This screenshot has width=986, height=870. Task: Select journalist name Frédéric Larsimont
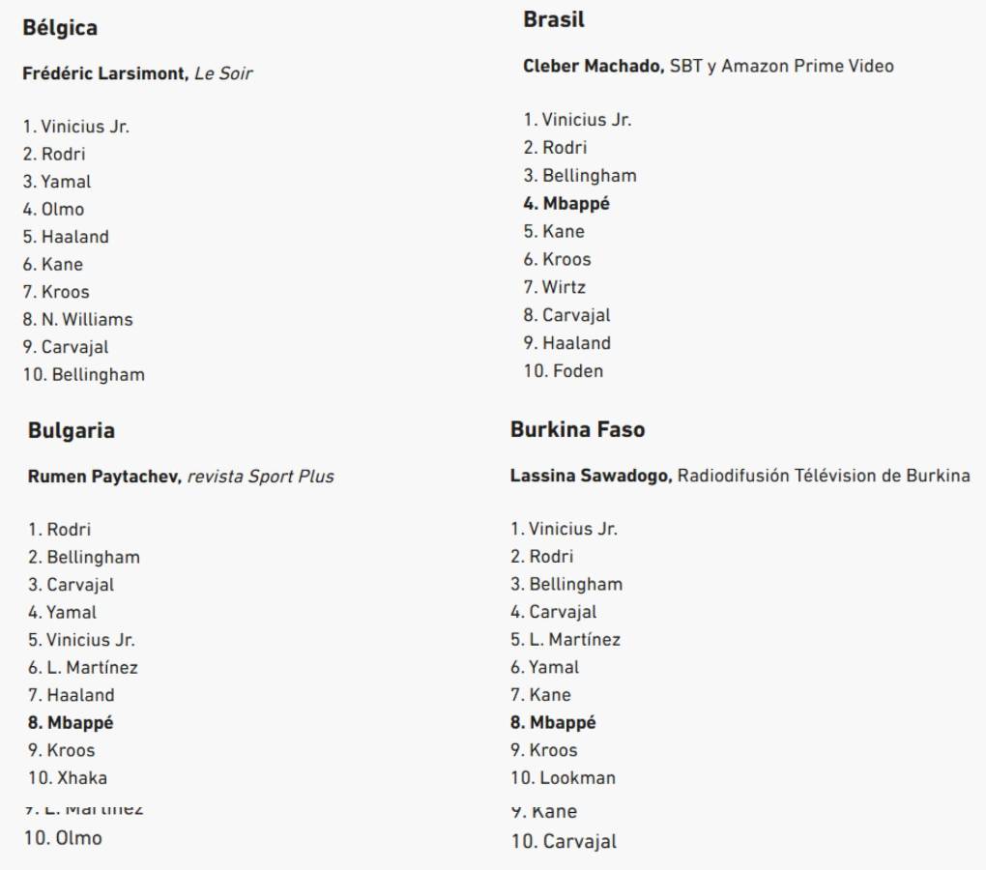click(x=105, y=73)
